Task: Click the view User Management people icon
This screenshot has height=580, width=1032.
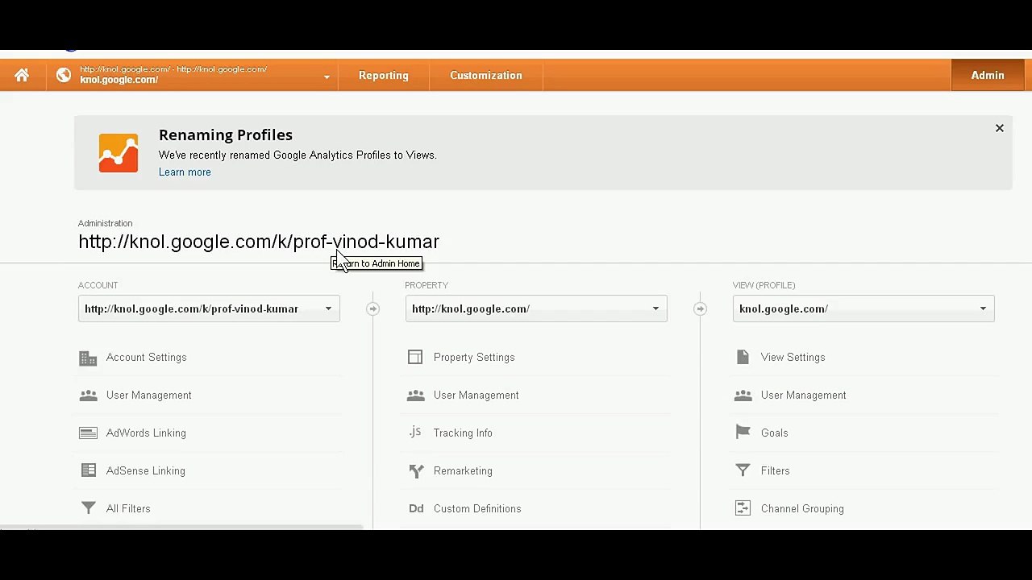Action: (x=743, y=396)
